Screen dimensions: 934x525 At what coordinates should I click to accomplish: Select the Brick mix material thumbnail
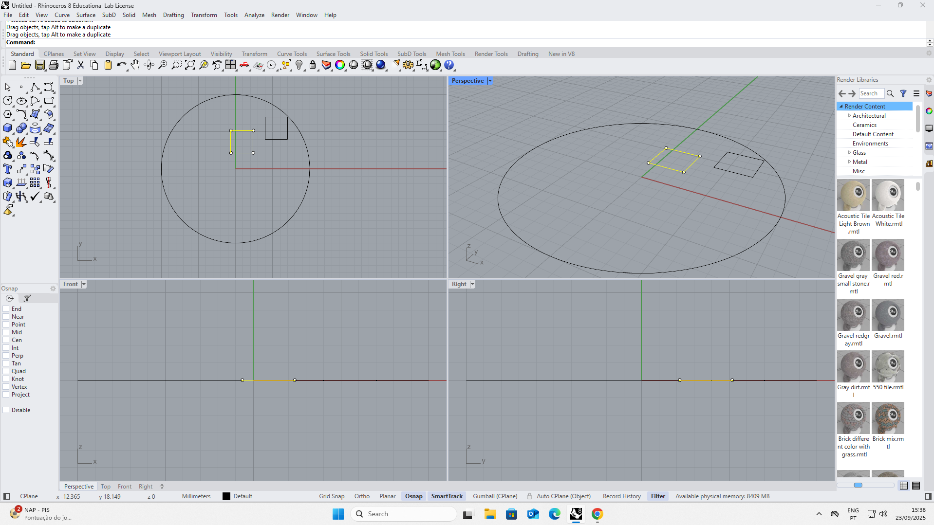(x=888, y=418)
